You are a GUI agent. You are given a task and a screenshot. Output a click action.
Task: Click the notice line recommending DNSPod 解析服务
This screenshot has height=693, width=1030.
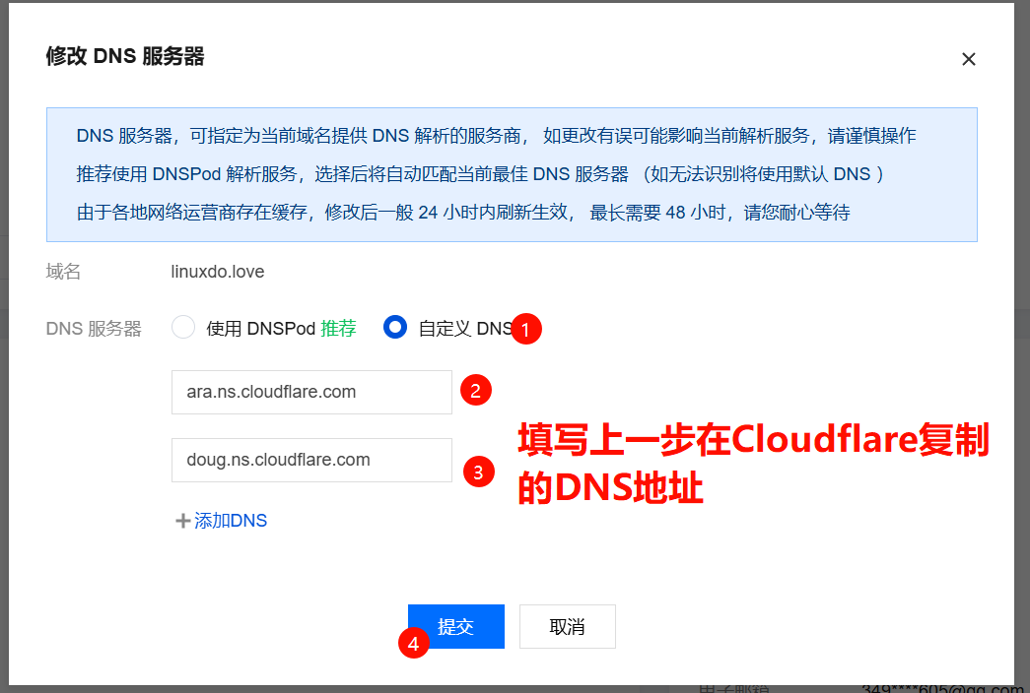point(481,174)
